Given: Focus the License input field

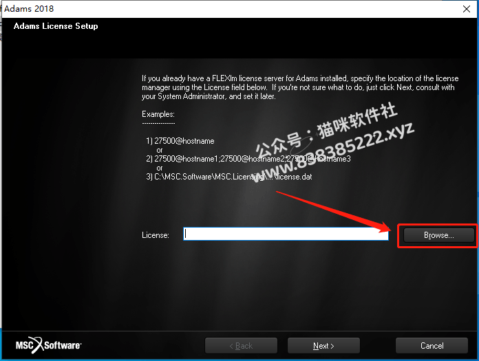Looking at the screenshot, I should click(x=286, y=234).
